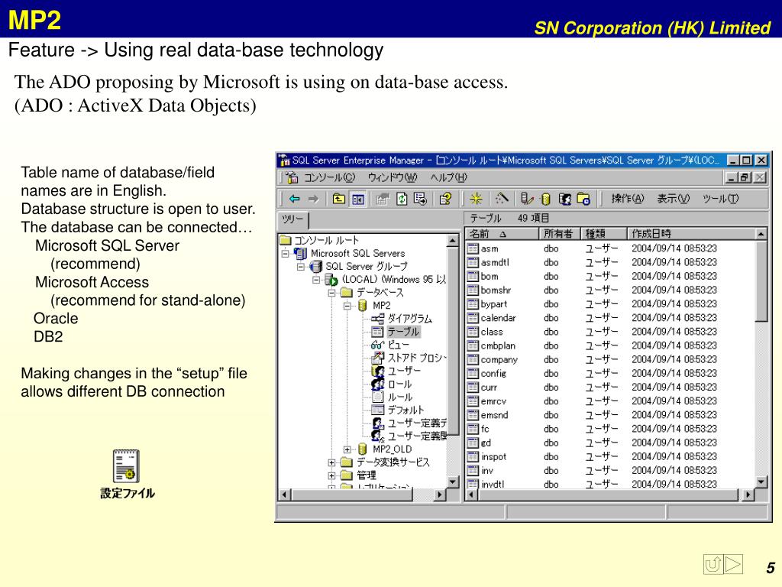Open the ツール(T) menu
Screen dimensions: 782x587
click(721, 199)
